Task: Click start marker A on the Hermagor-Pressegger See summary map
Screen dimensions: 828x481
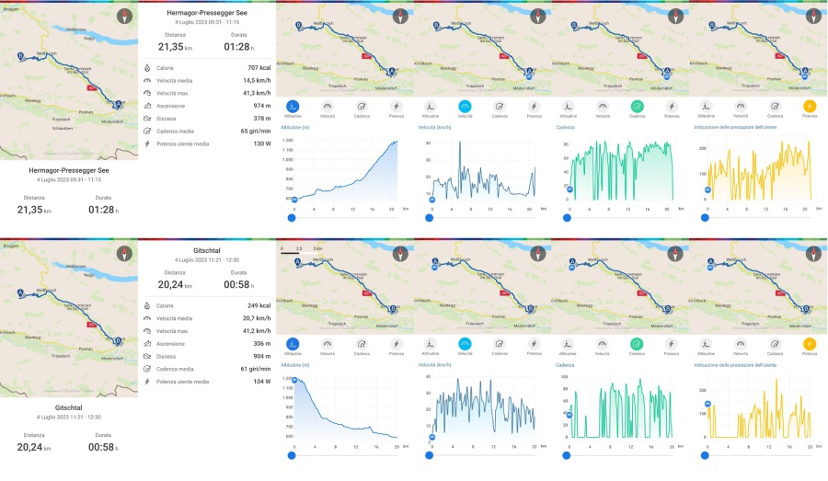Action: (117, 105)
